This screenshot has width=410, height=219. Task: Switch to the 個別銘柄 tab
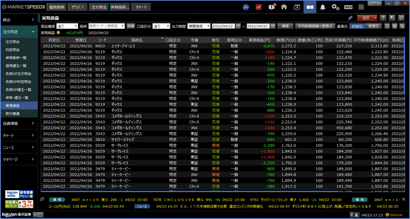[57, 7]
